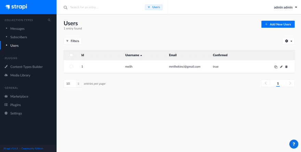
Task: Open the table settings gear dropdown
Action: tap(289, 41)
